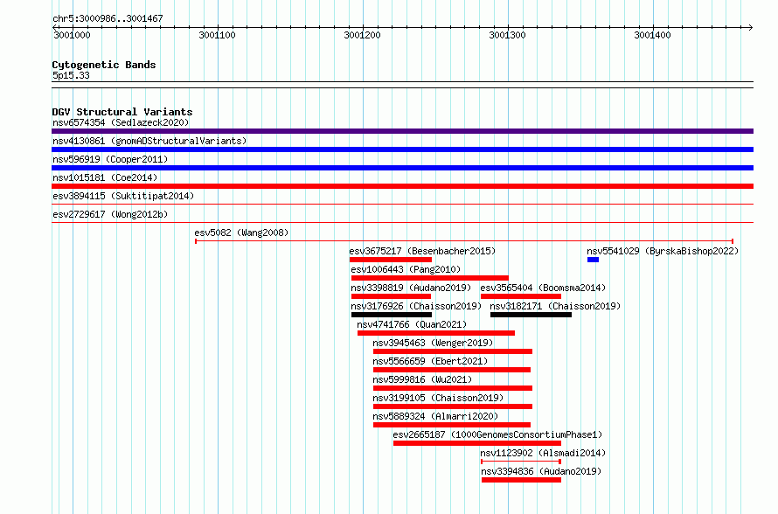Open esv3894115 (Suktitipat2014) variant label
This screenshot has width=778, height=514.
pos(123,196)
